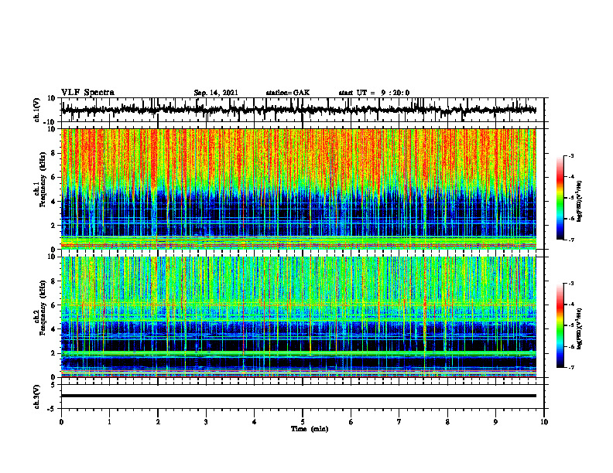Viewport: 613px width, 473px height.
Task: Click time axis tick label '10'
Action: [544, 422]
